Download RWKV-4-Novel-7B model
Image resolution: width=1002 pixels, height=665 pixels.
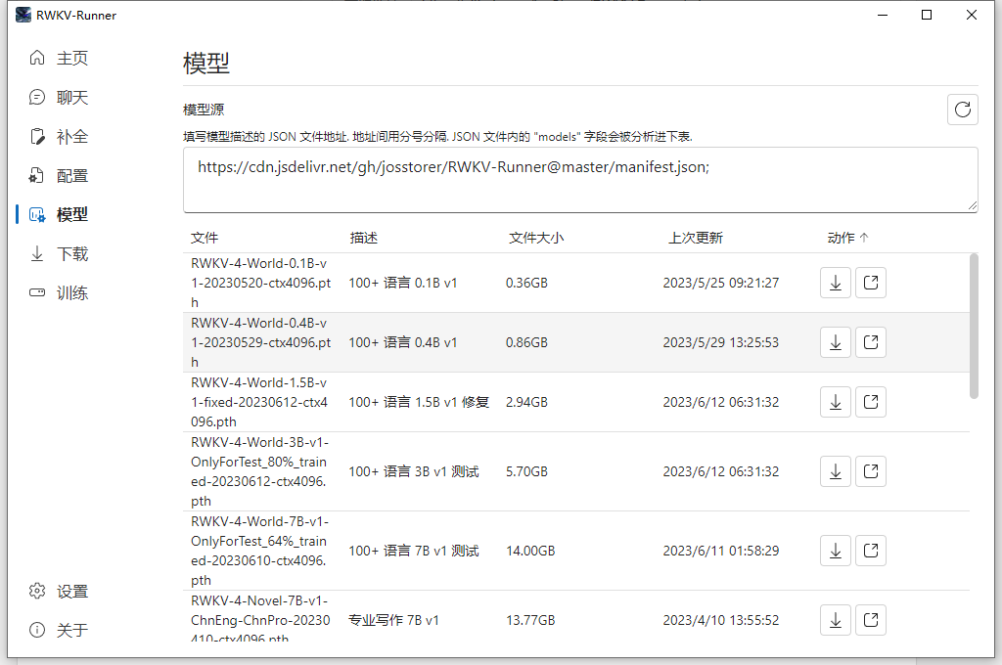point(836,620)
